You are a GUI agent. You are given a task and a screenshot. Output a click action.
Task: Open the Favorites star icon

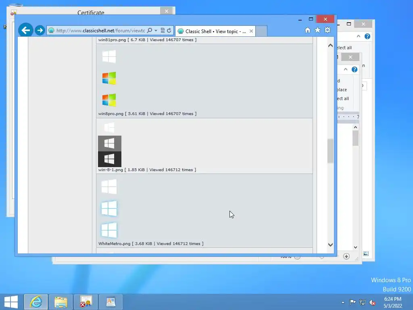pos(317,30)
